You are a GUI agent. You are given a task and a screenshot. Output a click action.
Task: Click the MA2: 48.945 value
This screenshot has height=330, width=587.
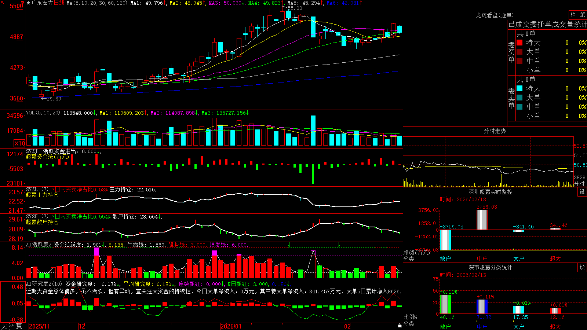pos(186,3)
